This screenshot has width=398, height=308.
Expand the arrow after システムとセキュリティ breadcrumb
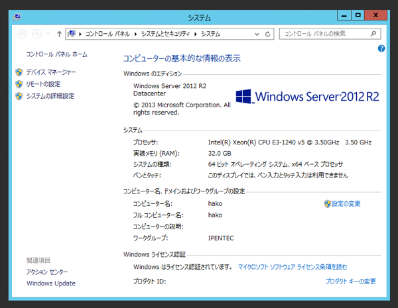point(196,34)
